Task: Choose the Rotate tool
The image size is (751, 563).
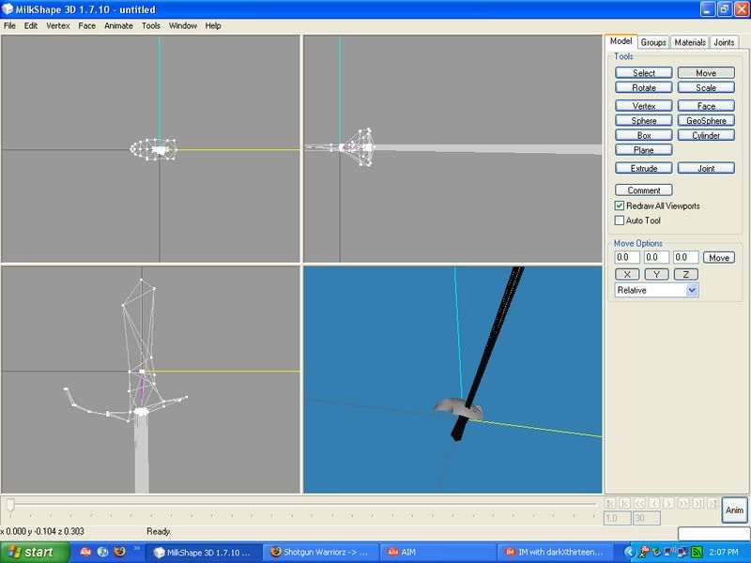Action: click(644, 87)
